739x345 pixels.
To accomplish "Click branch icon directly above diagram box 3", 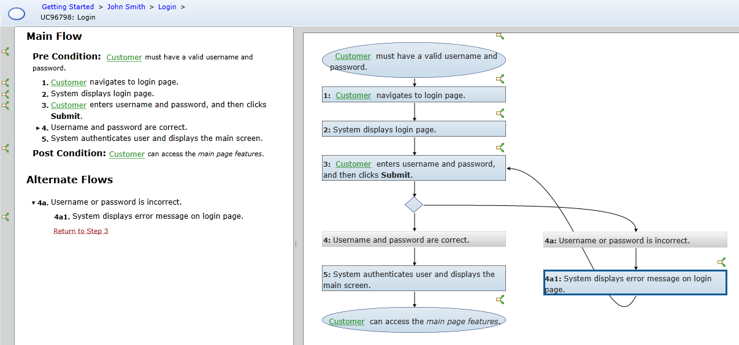I will (x=500, y=147).
